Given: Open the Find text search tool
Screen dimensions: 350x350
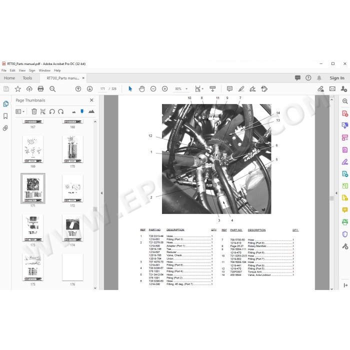Looking at the screenshot, I should (52, 89).
